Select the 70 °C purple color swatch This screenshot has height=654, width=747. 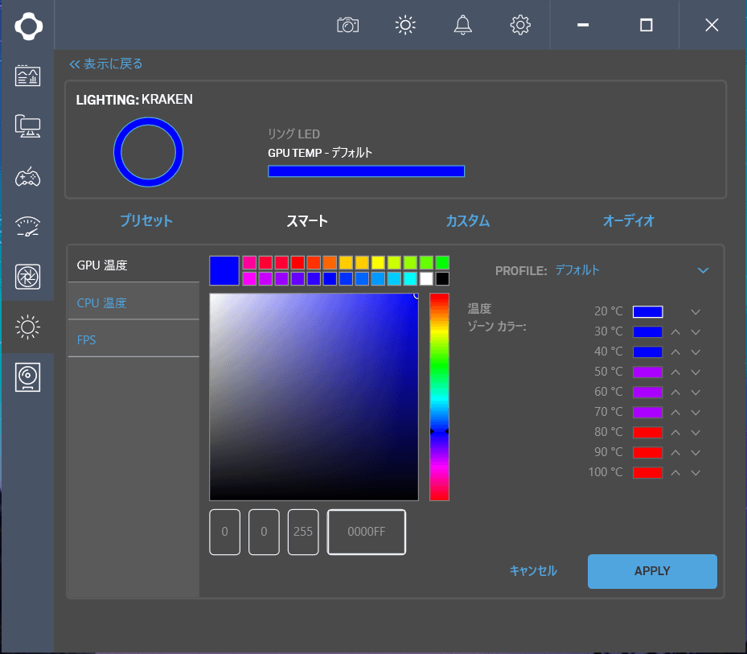pyautogui.click(x=647, y=413)
